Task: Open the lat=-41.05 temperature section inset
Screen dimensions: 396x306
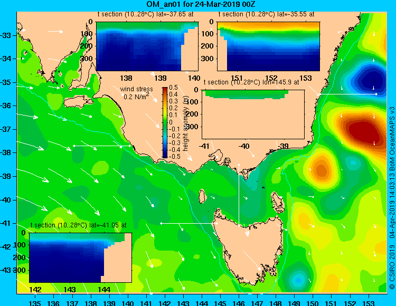Action: [81, 257]
